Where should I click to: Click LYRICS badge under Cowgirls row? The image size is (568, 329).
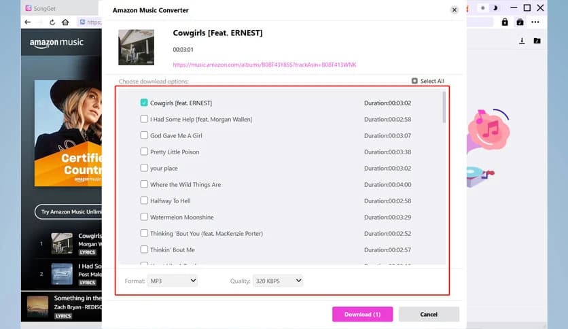pos(87,252)
